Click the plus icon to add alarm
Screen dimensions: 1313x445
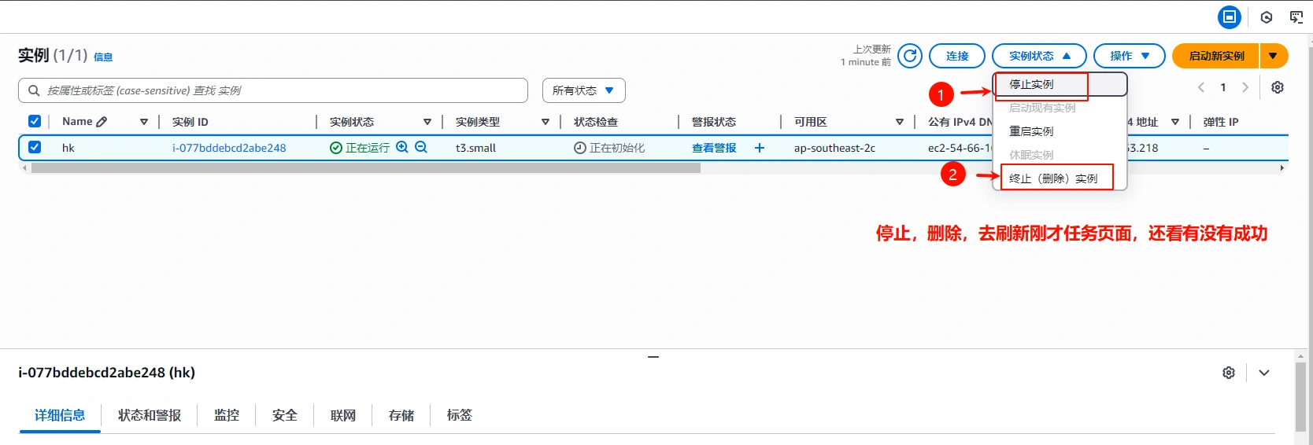[x=759, y=148]
